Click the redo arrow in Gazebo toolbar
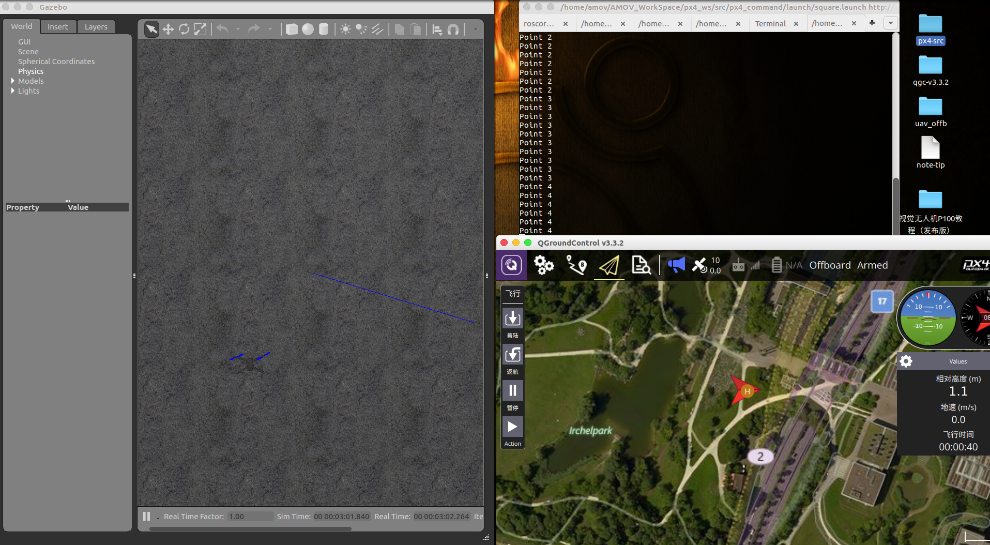The image size is (990, 545). (x=253, y=29)
